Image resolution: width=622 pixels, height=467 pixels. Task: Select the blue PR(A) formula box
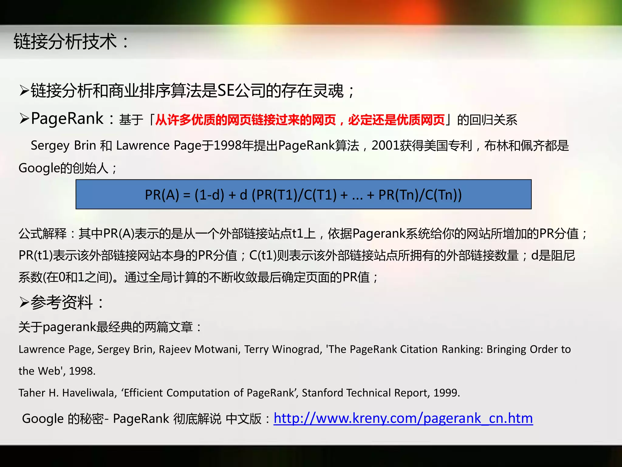(x=303, y=194)
